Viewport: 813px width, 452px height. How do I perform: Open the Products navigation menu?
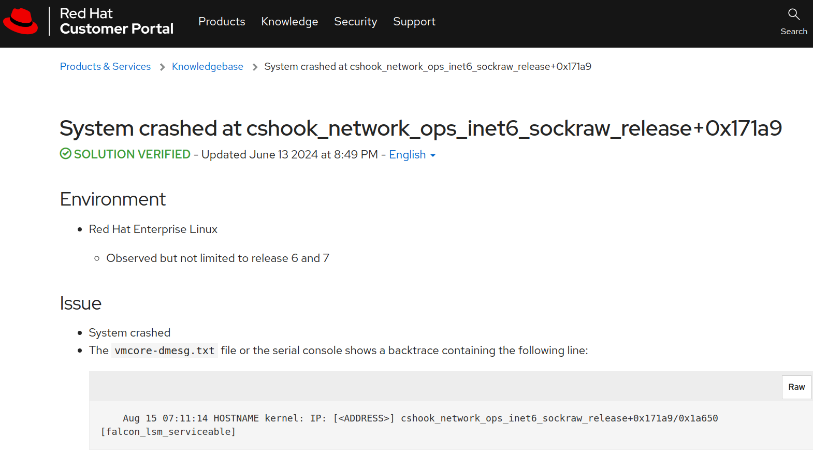click(x=222, y=22)
